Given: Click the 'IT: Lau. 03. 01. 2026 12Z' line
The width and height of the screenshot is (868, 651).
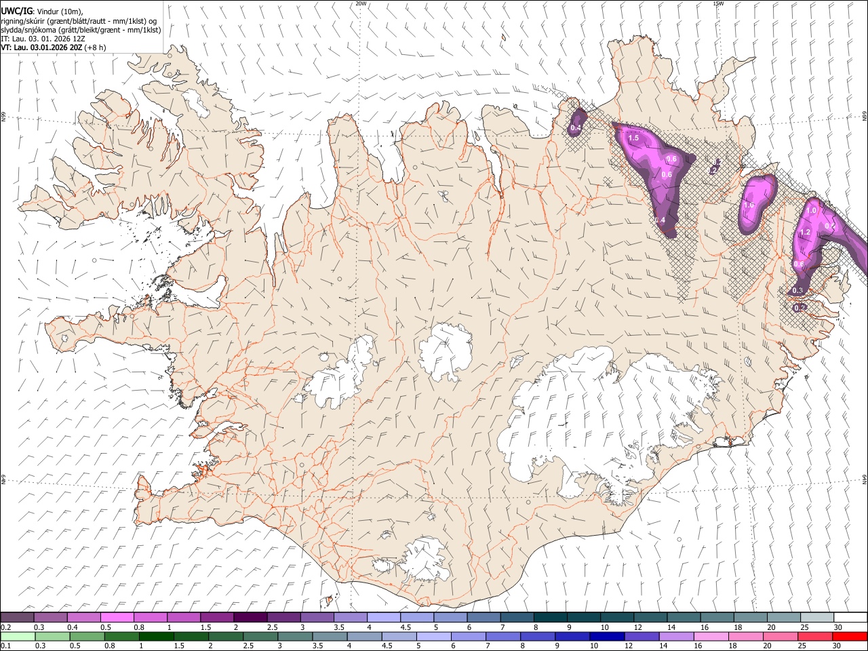Looking at the screenshot, I should pyautogui.click(x=43, y=39).
